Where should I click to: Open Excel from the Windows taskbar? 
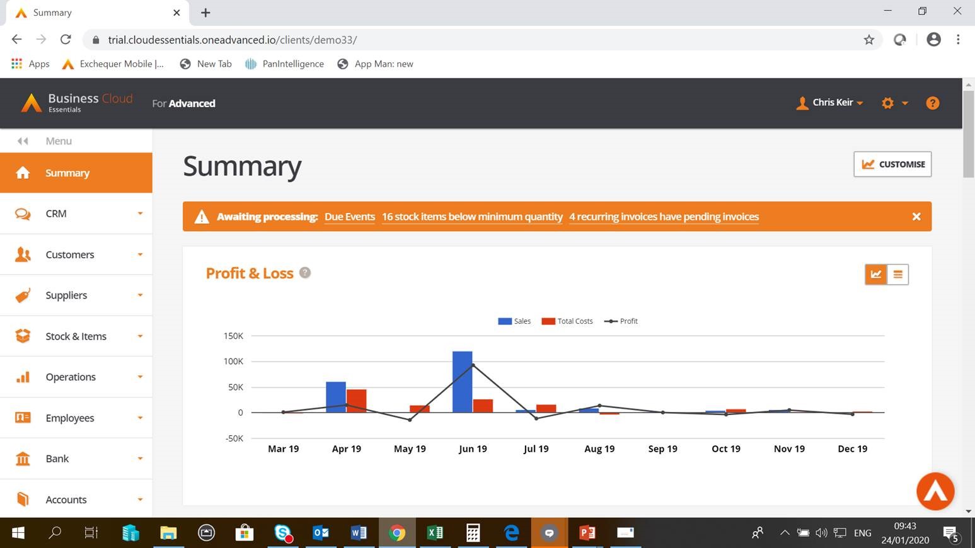(435, 533)
